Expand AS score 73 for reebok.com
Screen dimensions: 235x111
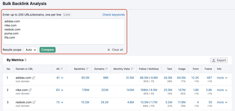click(60, 102)
